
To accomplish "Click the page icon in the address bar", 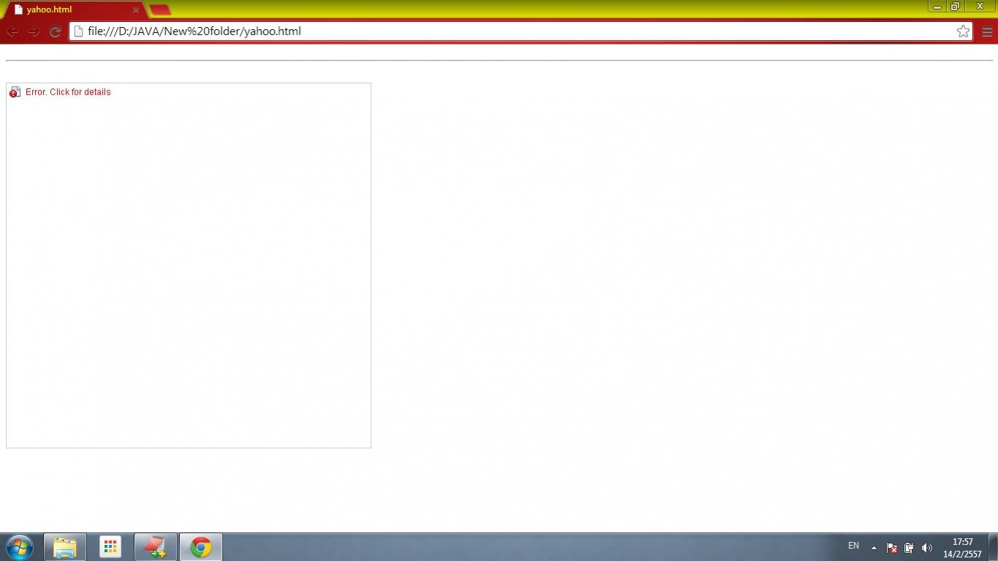I will [x=79, y=31].
